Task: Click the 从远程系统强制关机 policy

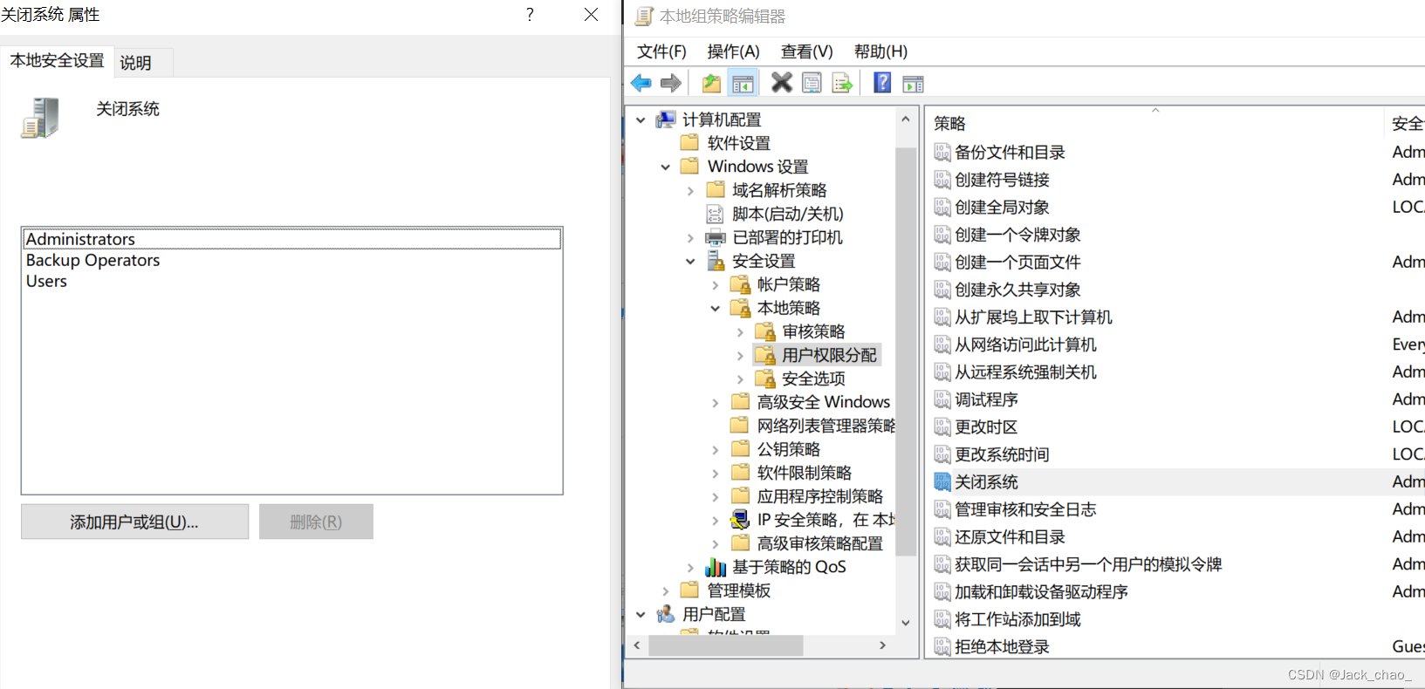Action: pyautogui.click(x=1024, y=372)
